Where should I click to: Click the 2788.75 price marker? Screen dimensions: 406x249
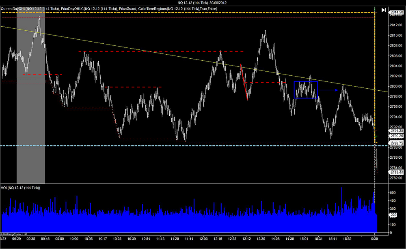(x=397, y=143)
